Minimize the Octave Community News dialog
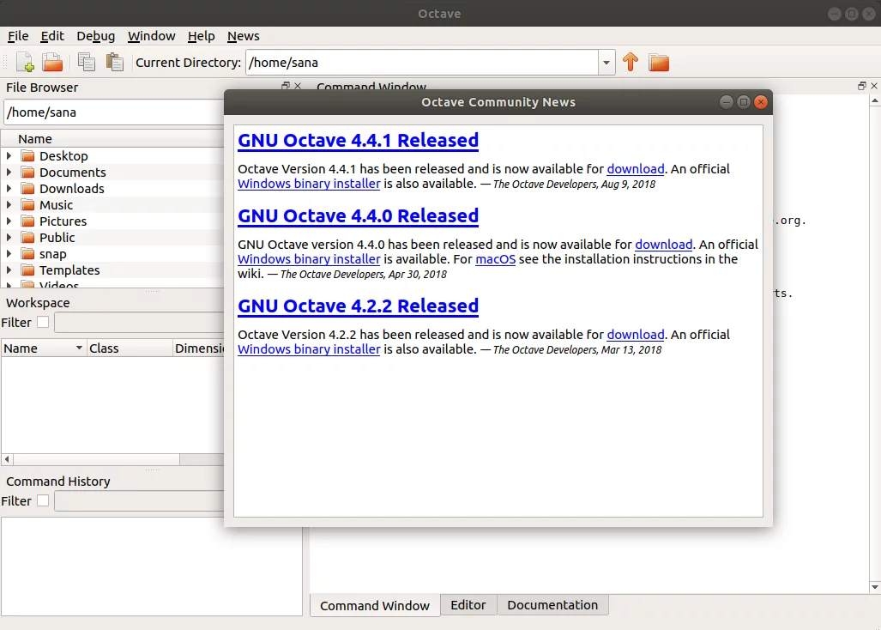881x630 pixels. [726, 102]
